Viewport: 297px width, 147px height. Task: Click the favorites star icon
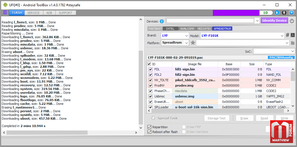193,43
